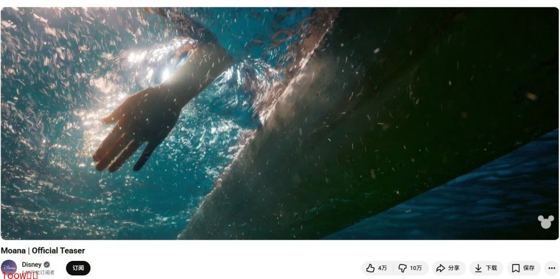The height and width of the screenshot is (279, 560).
Task: Click the thumbs-up like icon
Action: [x=370, y=268]
